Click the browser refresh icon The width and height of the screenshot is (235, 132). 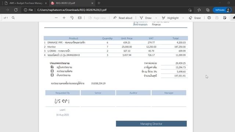16,10
